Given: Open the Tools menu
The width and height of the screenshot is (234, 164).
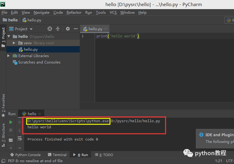Looking at the screenshot, I should click(x=101, y=13).
